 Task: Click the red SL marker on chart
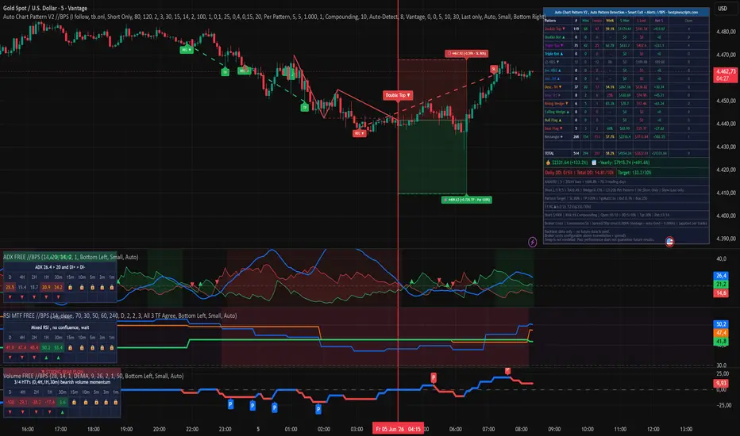click(x=494, y=69)
